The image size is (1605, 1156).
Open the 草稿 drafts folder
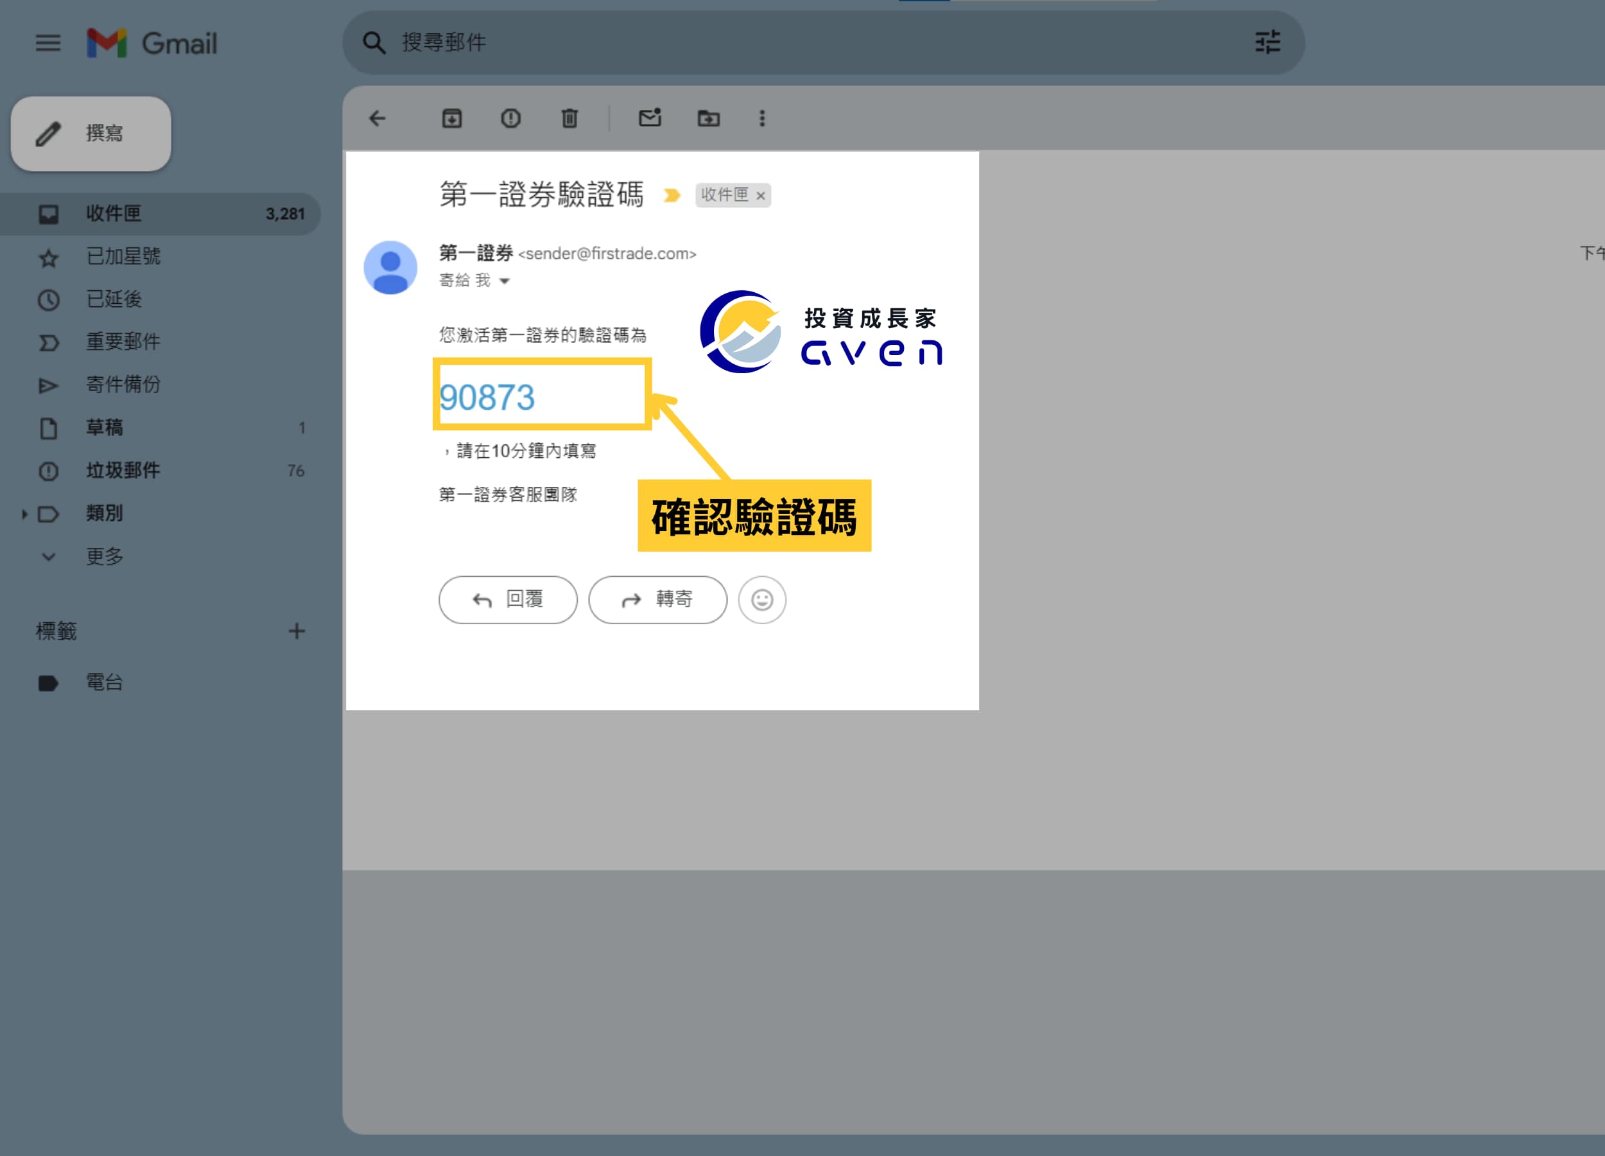[160, 428]
